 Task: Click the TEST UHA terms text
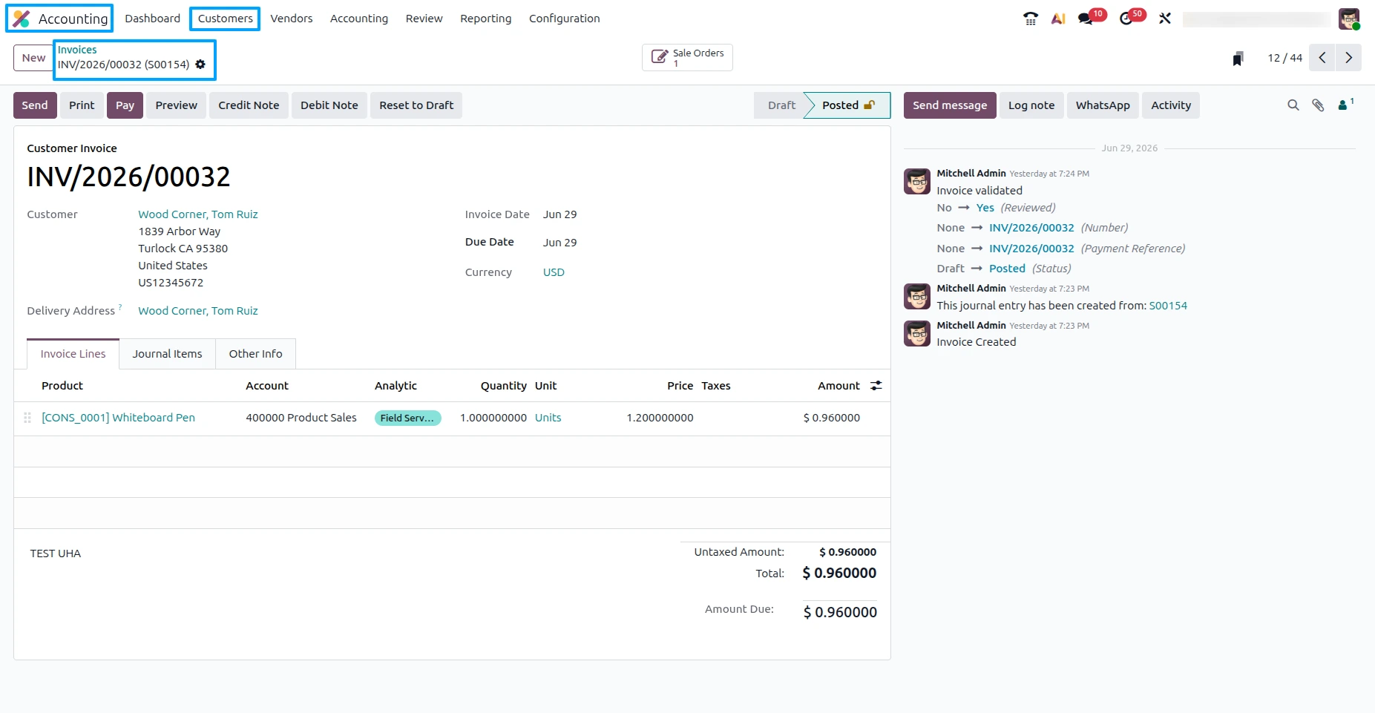tap(56, 553)
